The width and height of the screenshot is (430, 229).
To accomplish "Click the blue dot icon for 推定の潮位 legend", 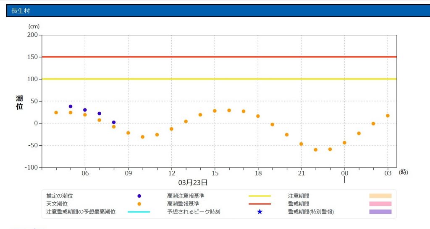I will [139, 196].
